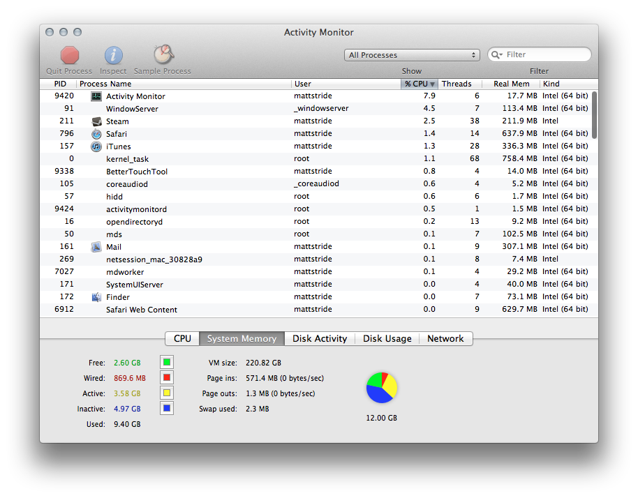Click the red Quit Process stop icon
638x498 pixels.
(x=70, y=55)
